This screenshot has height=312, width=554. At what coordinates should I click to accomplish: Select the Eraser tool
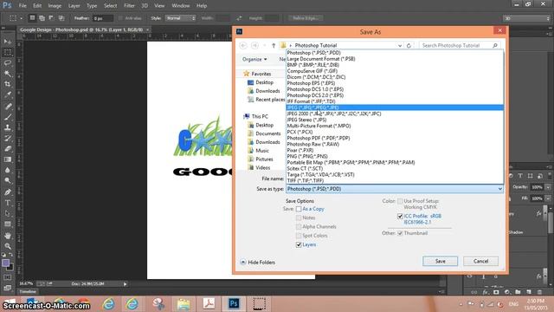pos(8,148)
